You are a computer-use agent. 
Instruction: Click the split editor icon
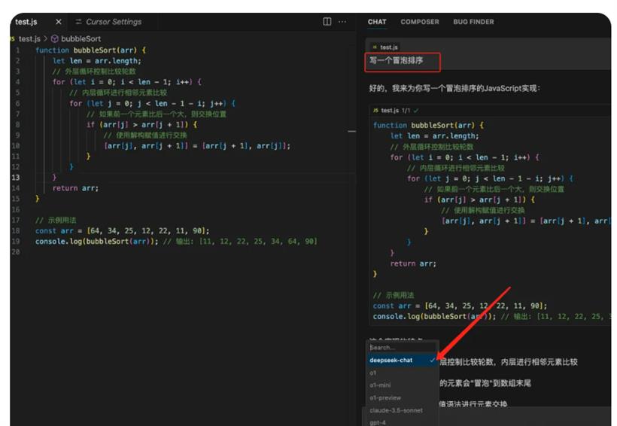coord(327,21)
